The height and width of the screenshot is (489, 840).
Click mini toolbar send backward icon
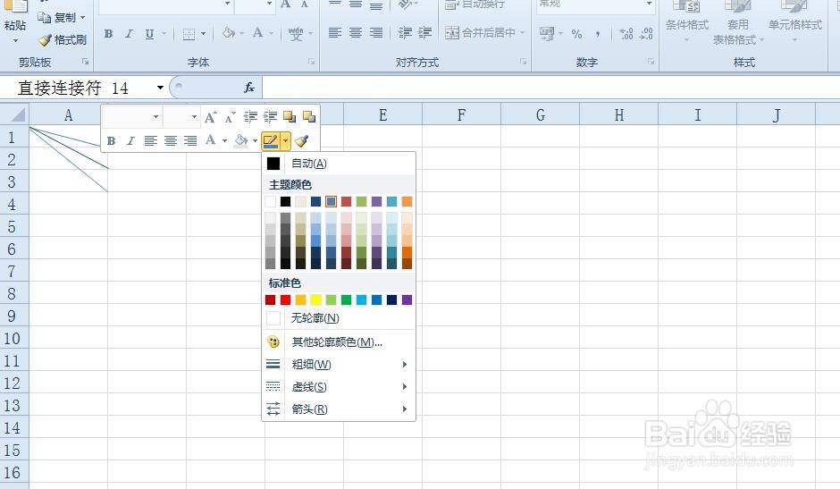(309, 116)
